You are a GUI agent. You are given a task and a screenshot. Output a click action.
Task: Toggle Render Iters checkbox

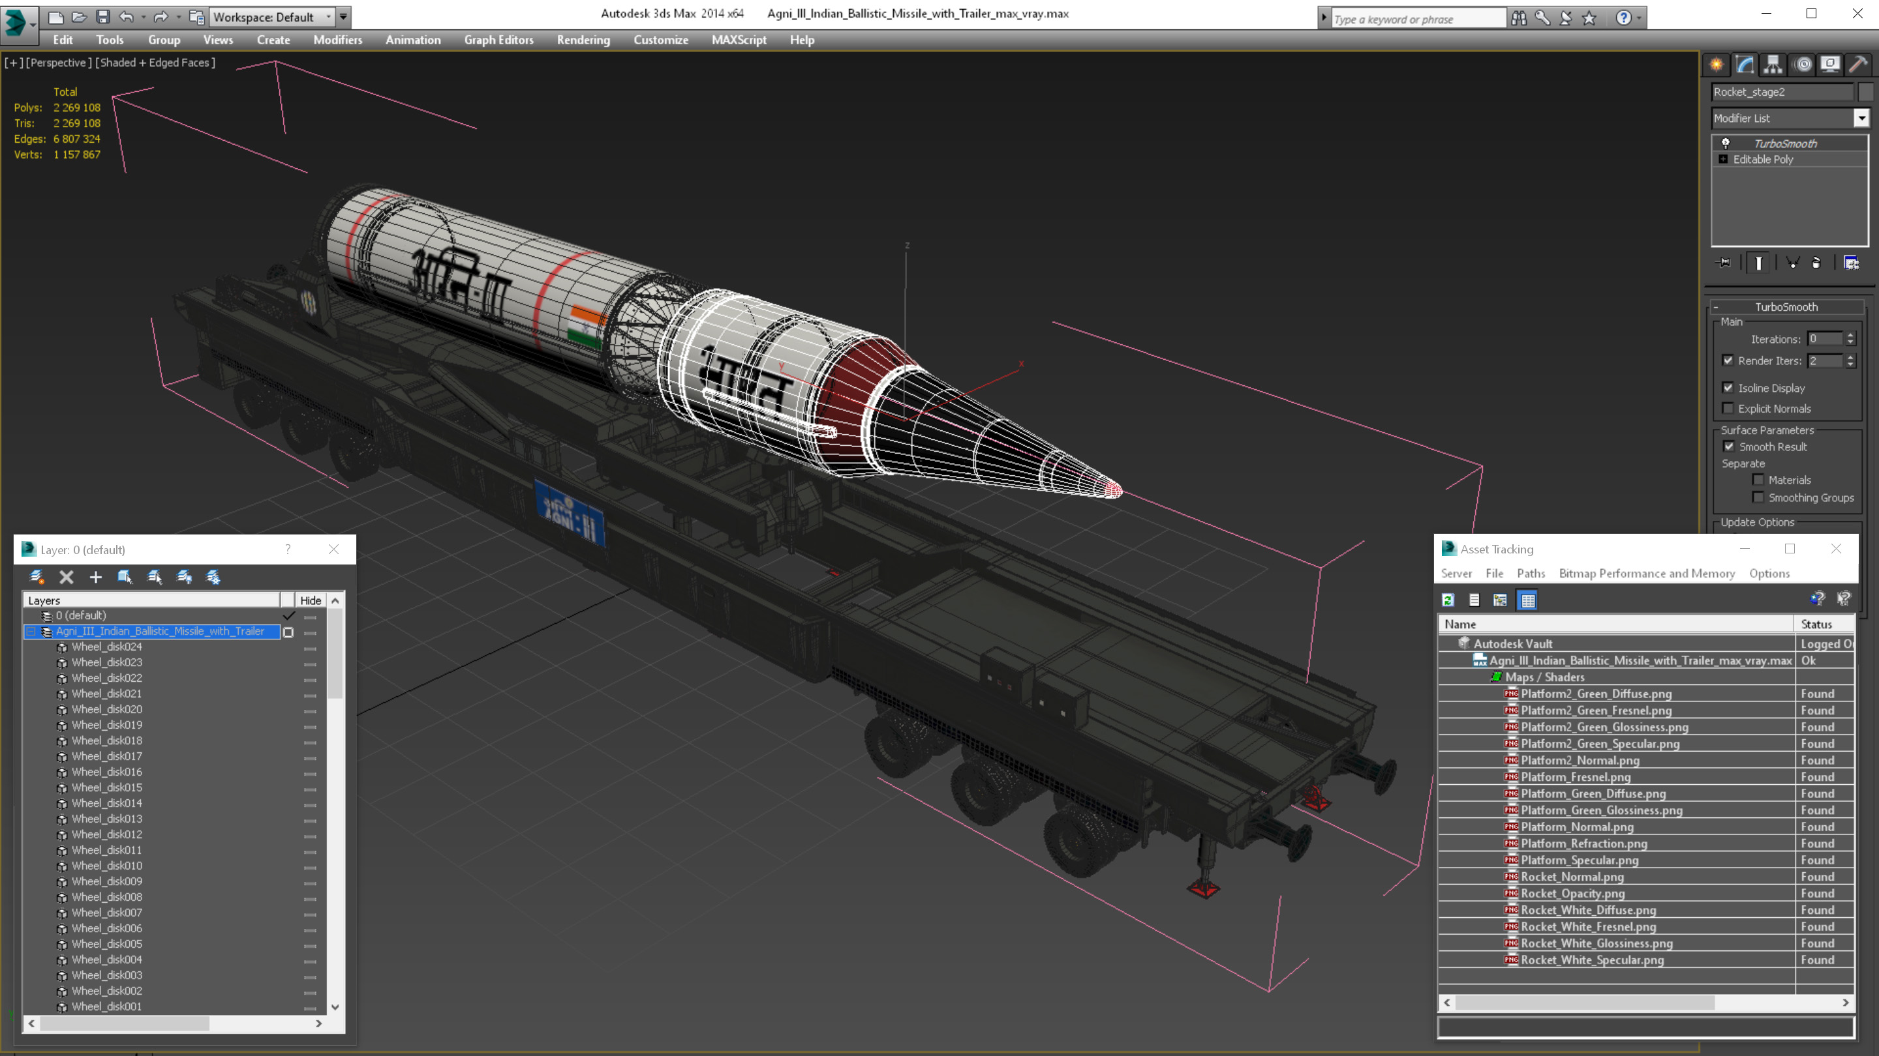1728,360
